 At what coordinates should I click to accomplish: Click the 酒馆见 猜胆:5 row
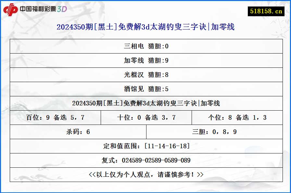tap(145, 89)
